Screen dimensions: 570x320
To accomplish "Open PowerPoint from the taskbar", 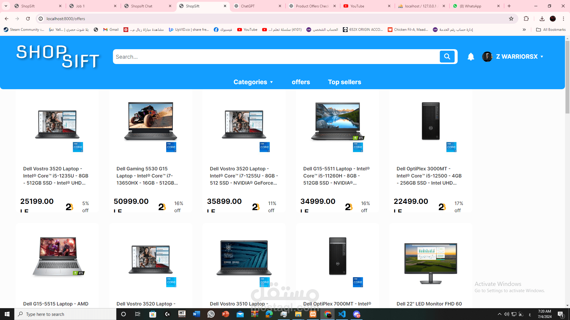I will coord(226,314).
